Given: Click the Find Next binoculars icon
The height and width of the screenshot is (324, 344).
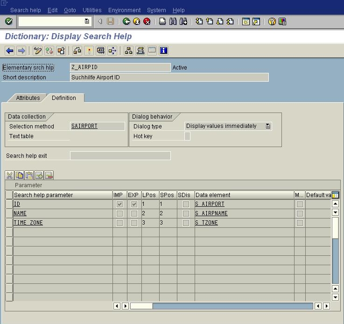Looking at the screenshot, I should pyautogui.click(x=183, y=21).
